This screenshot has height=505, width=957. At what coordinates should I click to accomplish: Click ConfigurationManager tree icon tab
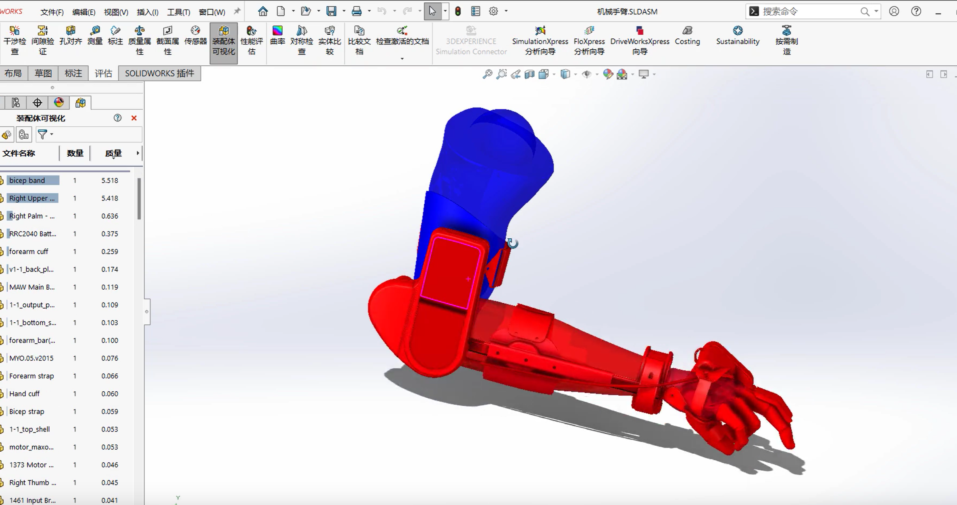pos(16,102)
